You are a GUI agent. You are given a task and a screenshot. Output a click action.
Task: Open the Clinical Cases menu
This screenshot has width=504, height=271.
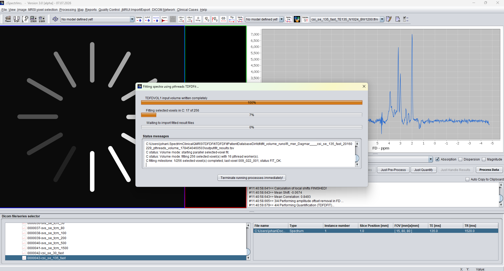(188, 10)
